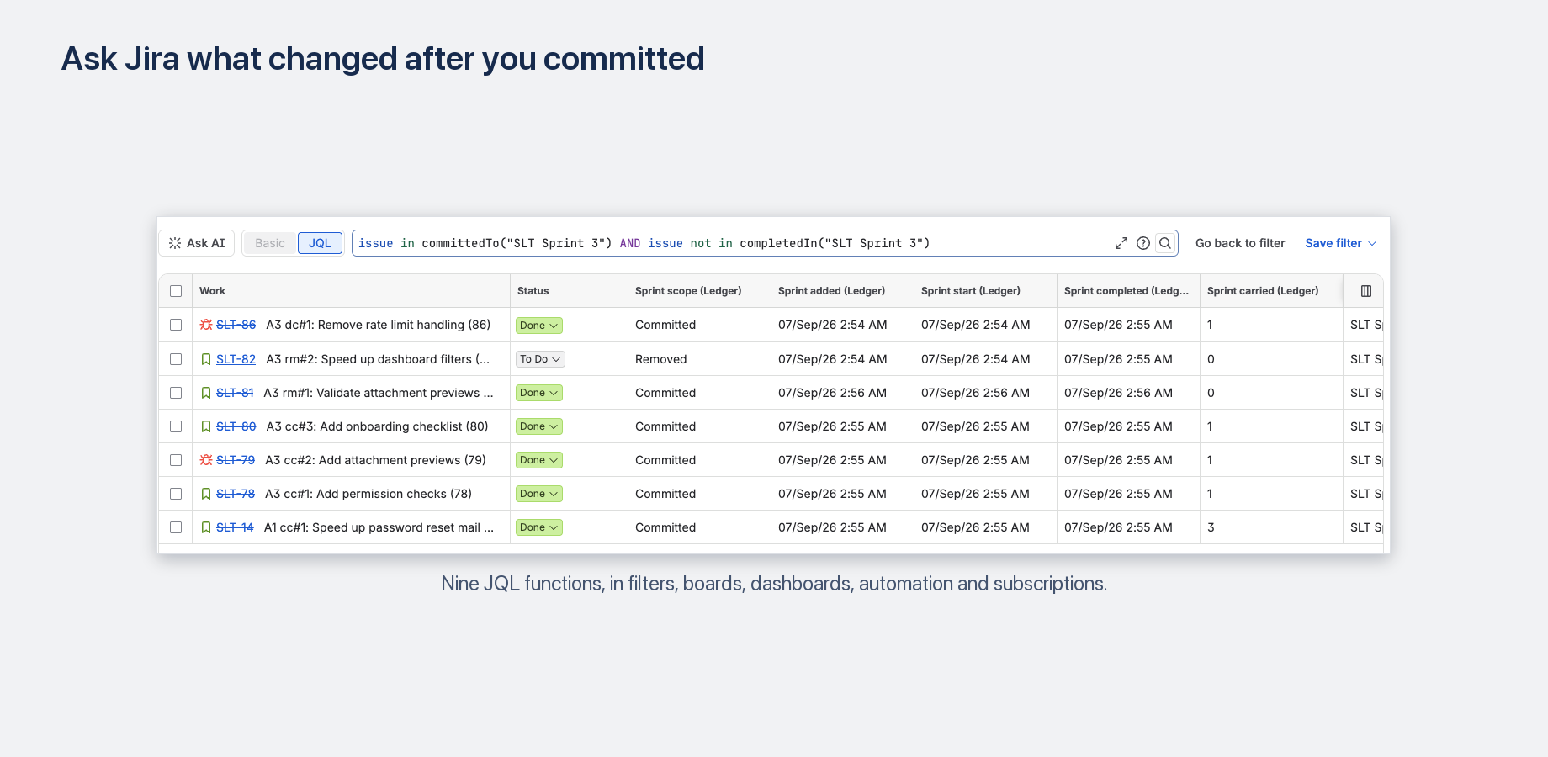Viewport: 1548px width, 757px height.
Task: Open issue link SLT-80
Action: click(236, 426)
